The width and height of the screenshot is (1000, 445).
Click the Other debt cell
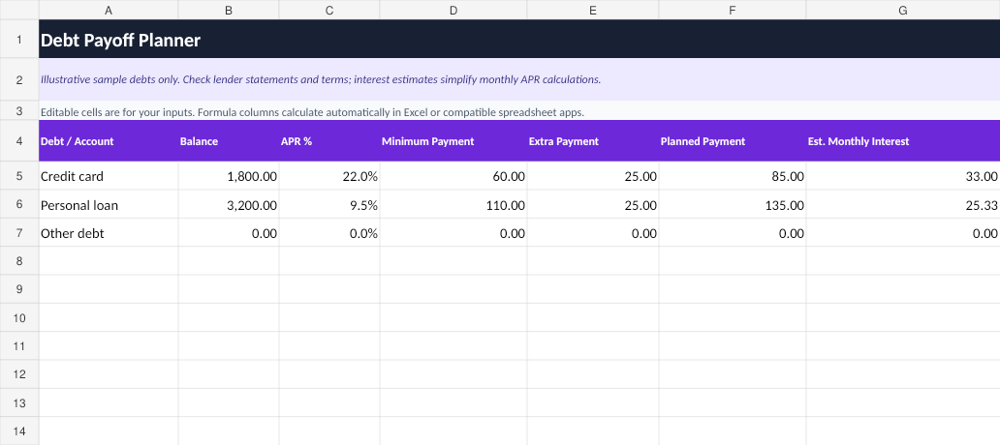tap(109, 232)
